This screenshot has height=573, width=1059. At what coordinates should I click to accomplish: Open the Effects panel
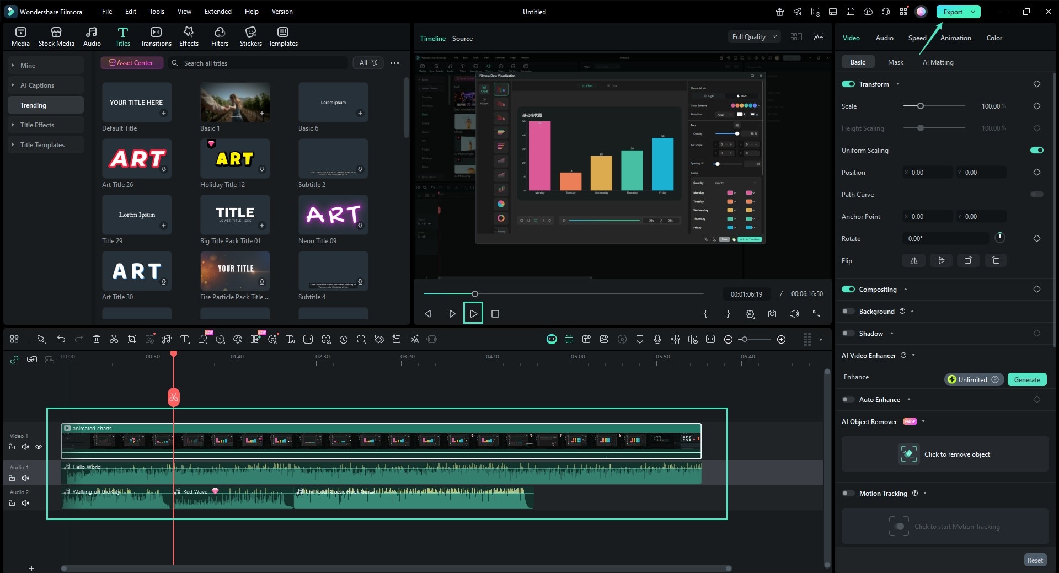pos(188,36)
